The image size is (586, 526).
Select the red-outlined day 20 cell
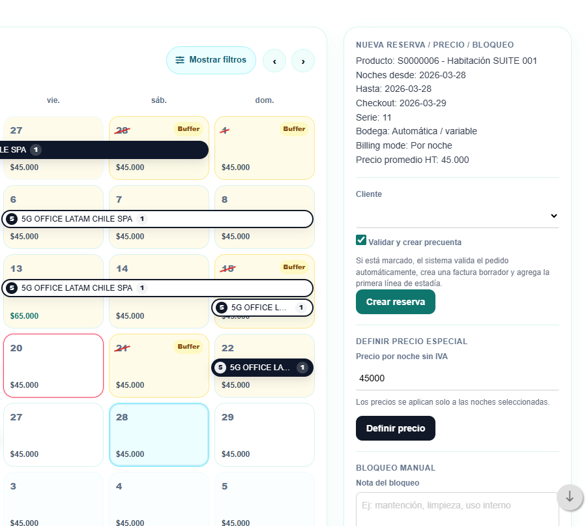(x=53, y=366)
